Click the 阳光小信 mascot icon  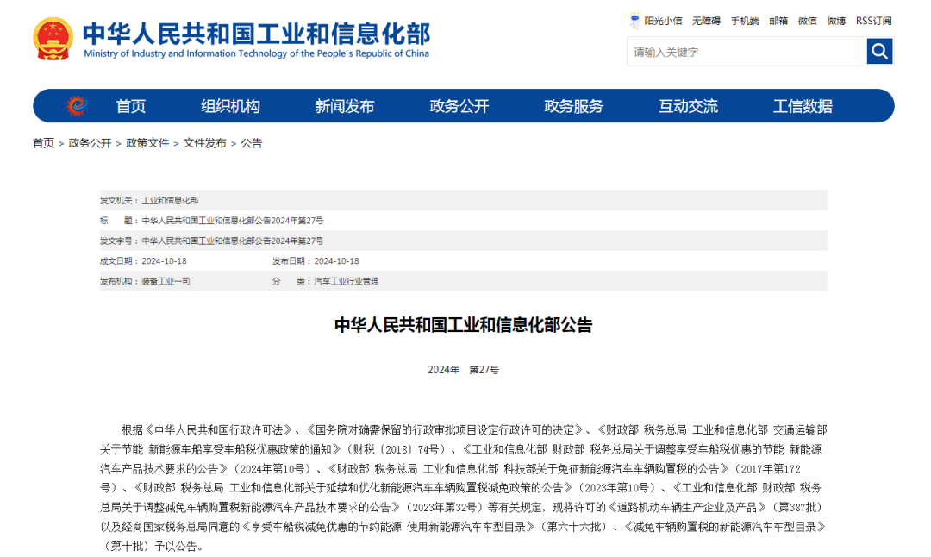(x=635, y=21)
